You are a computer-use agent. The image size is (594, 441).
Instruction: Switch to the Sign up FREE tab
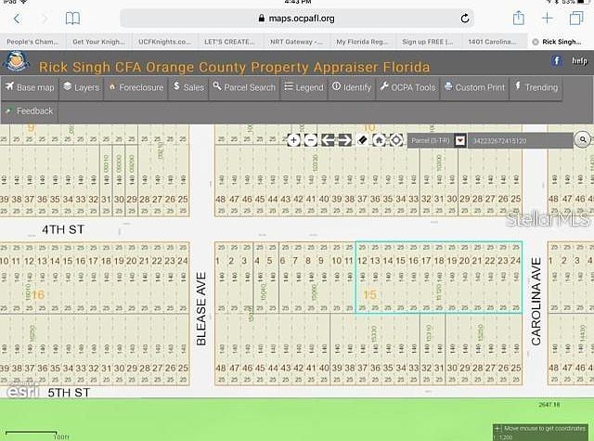[428, 42]
